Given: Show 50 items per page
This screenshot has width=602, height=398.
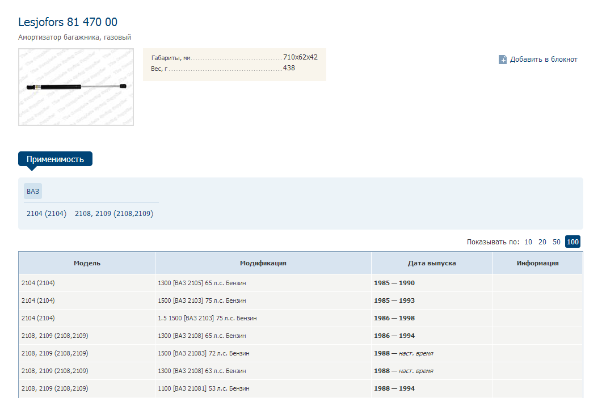Looking at the screenshot, I should (556, 242).
